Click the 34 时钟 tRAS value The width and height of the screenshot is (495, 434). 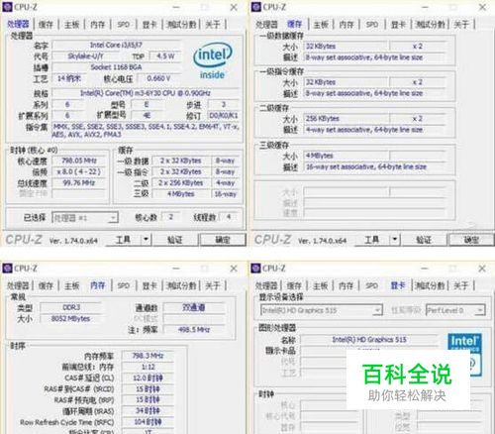click(148, 411)
